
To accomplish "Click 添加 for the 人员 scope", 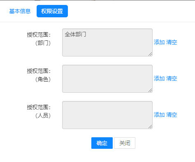I will [159, 115].
